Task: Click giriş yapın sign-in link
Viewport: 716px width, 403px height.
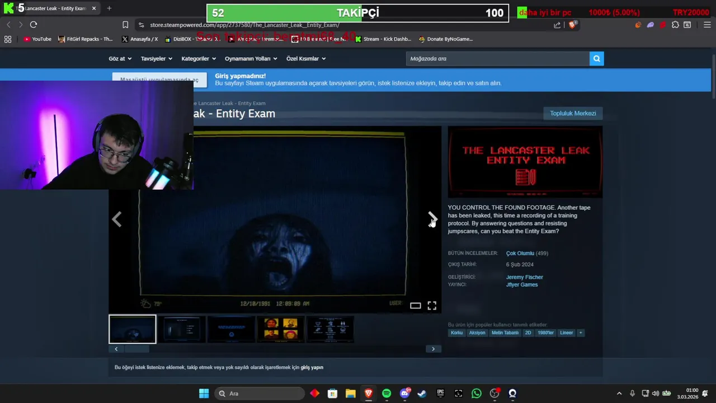Action: coord(312,367)
